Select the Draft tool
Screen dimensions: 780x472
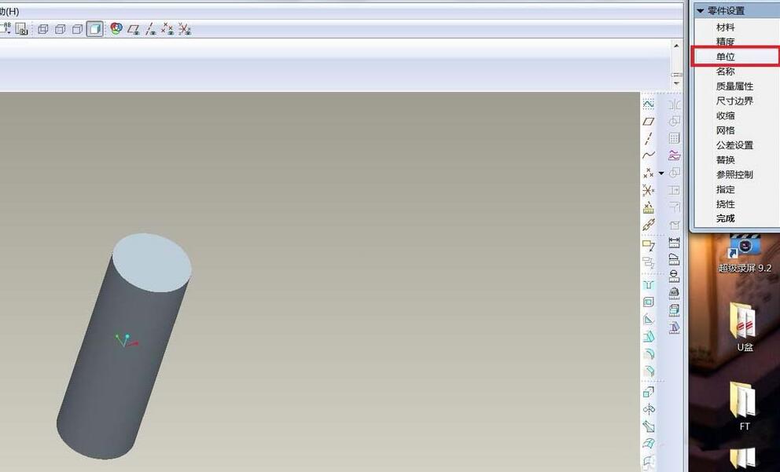click(648, 337)
